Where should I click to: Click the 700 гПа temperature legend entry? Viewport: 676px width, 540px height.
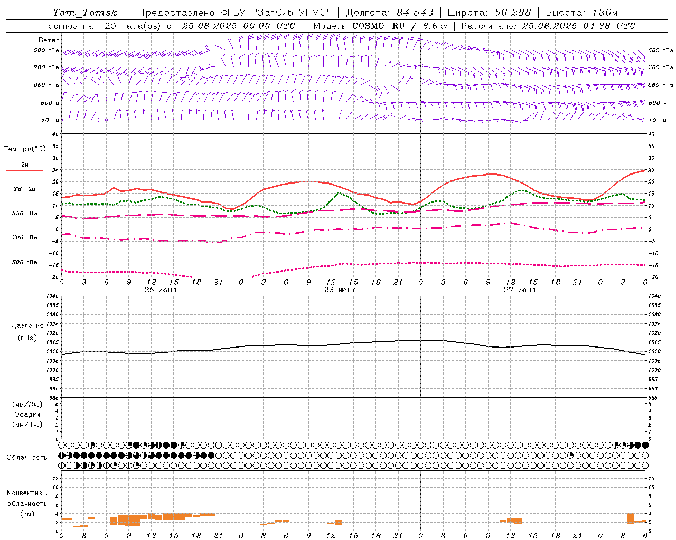[25, 237]
